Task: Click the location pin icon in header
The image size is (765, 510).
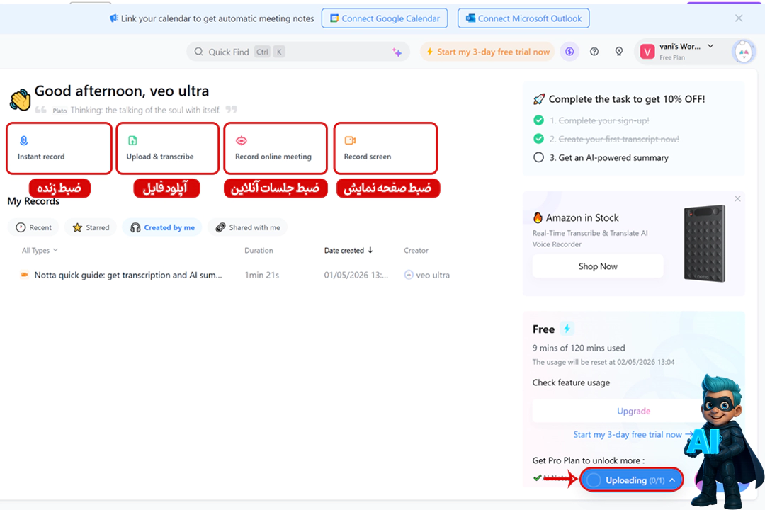Action: tap(618, 52)
